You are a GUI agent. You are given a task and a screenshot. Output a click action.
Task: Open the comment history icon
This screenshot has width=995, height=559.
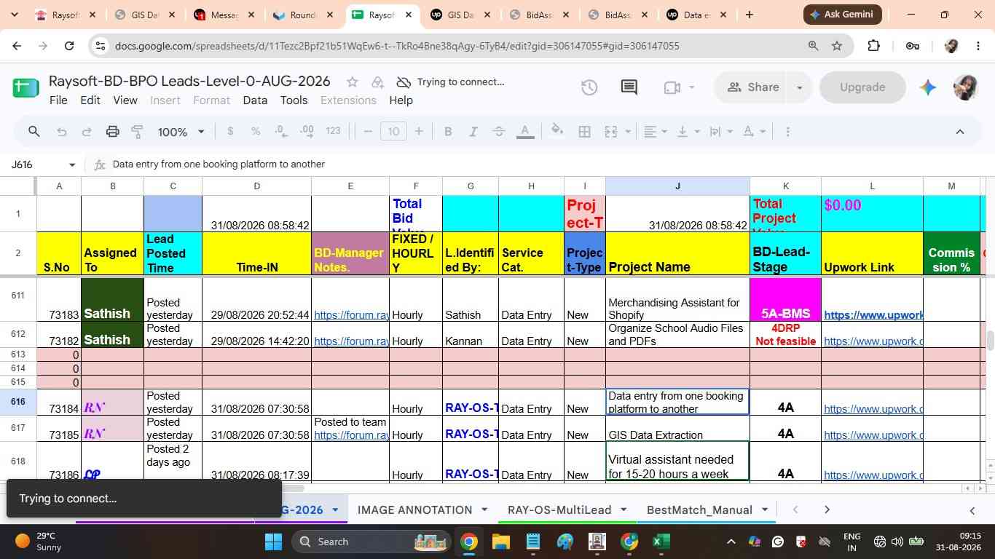(629, 87)
